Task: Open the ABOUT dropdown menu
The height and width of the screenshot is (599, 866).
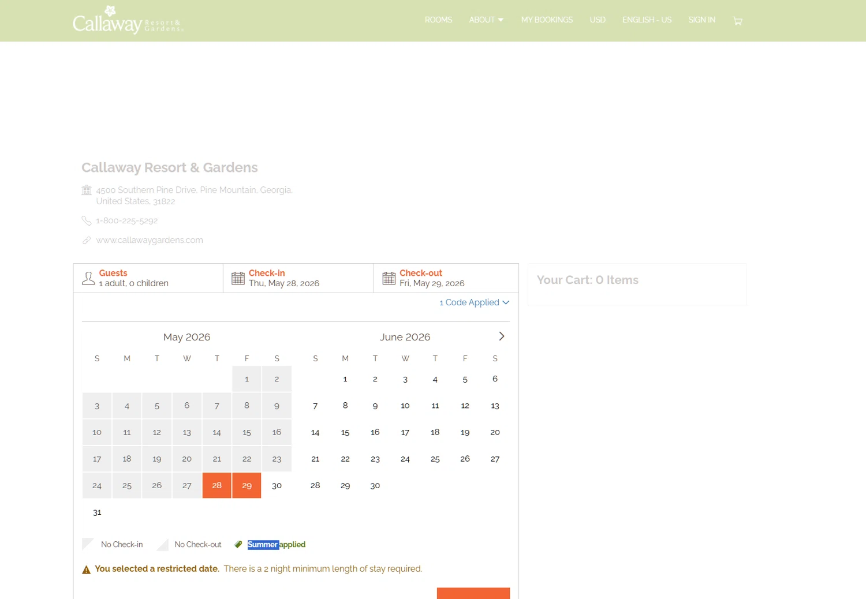Action: pyautogui.click(x=486, y=20)
